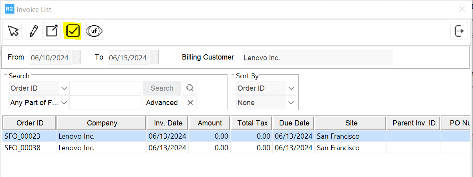
Task: Click the pencil edit icon
Action: click(x=34, y=31)
